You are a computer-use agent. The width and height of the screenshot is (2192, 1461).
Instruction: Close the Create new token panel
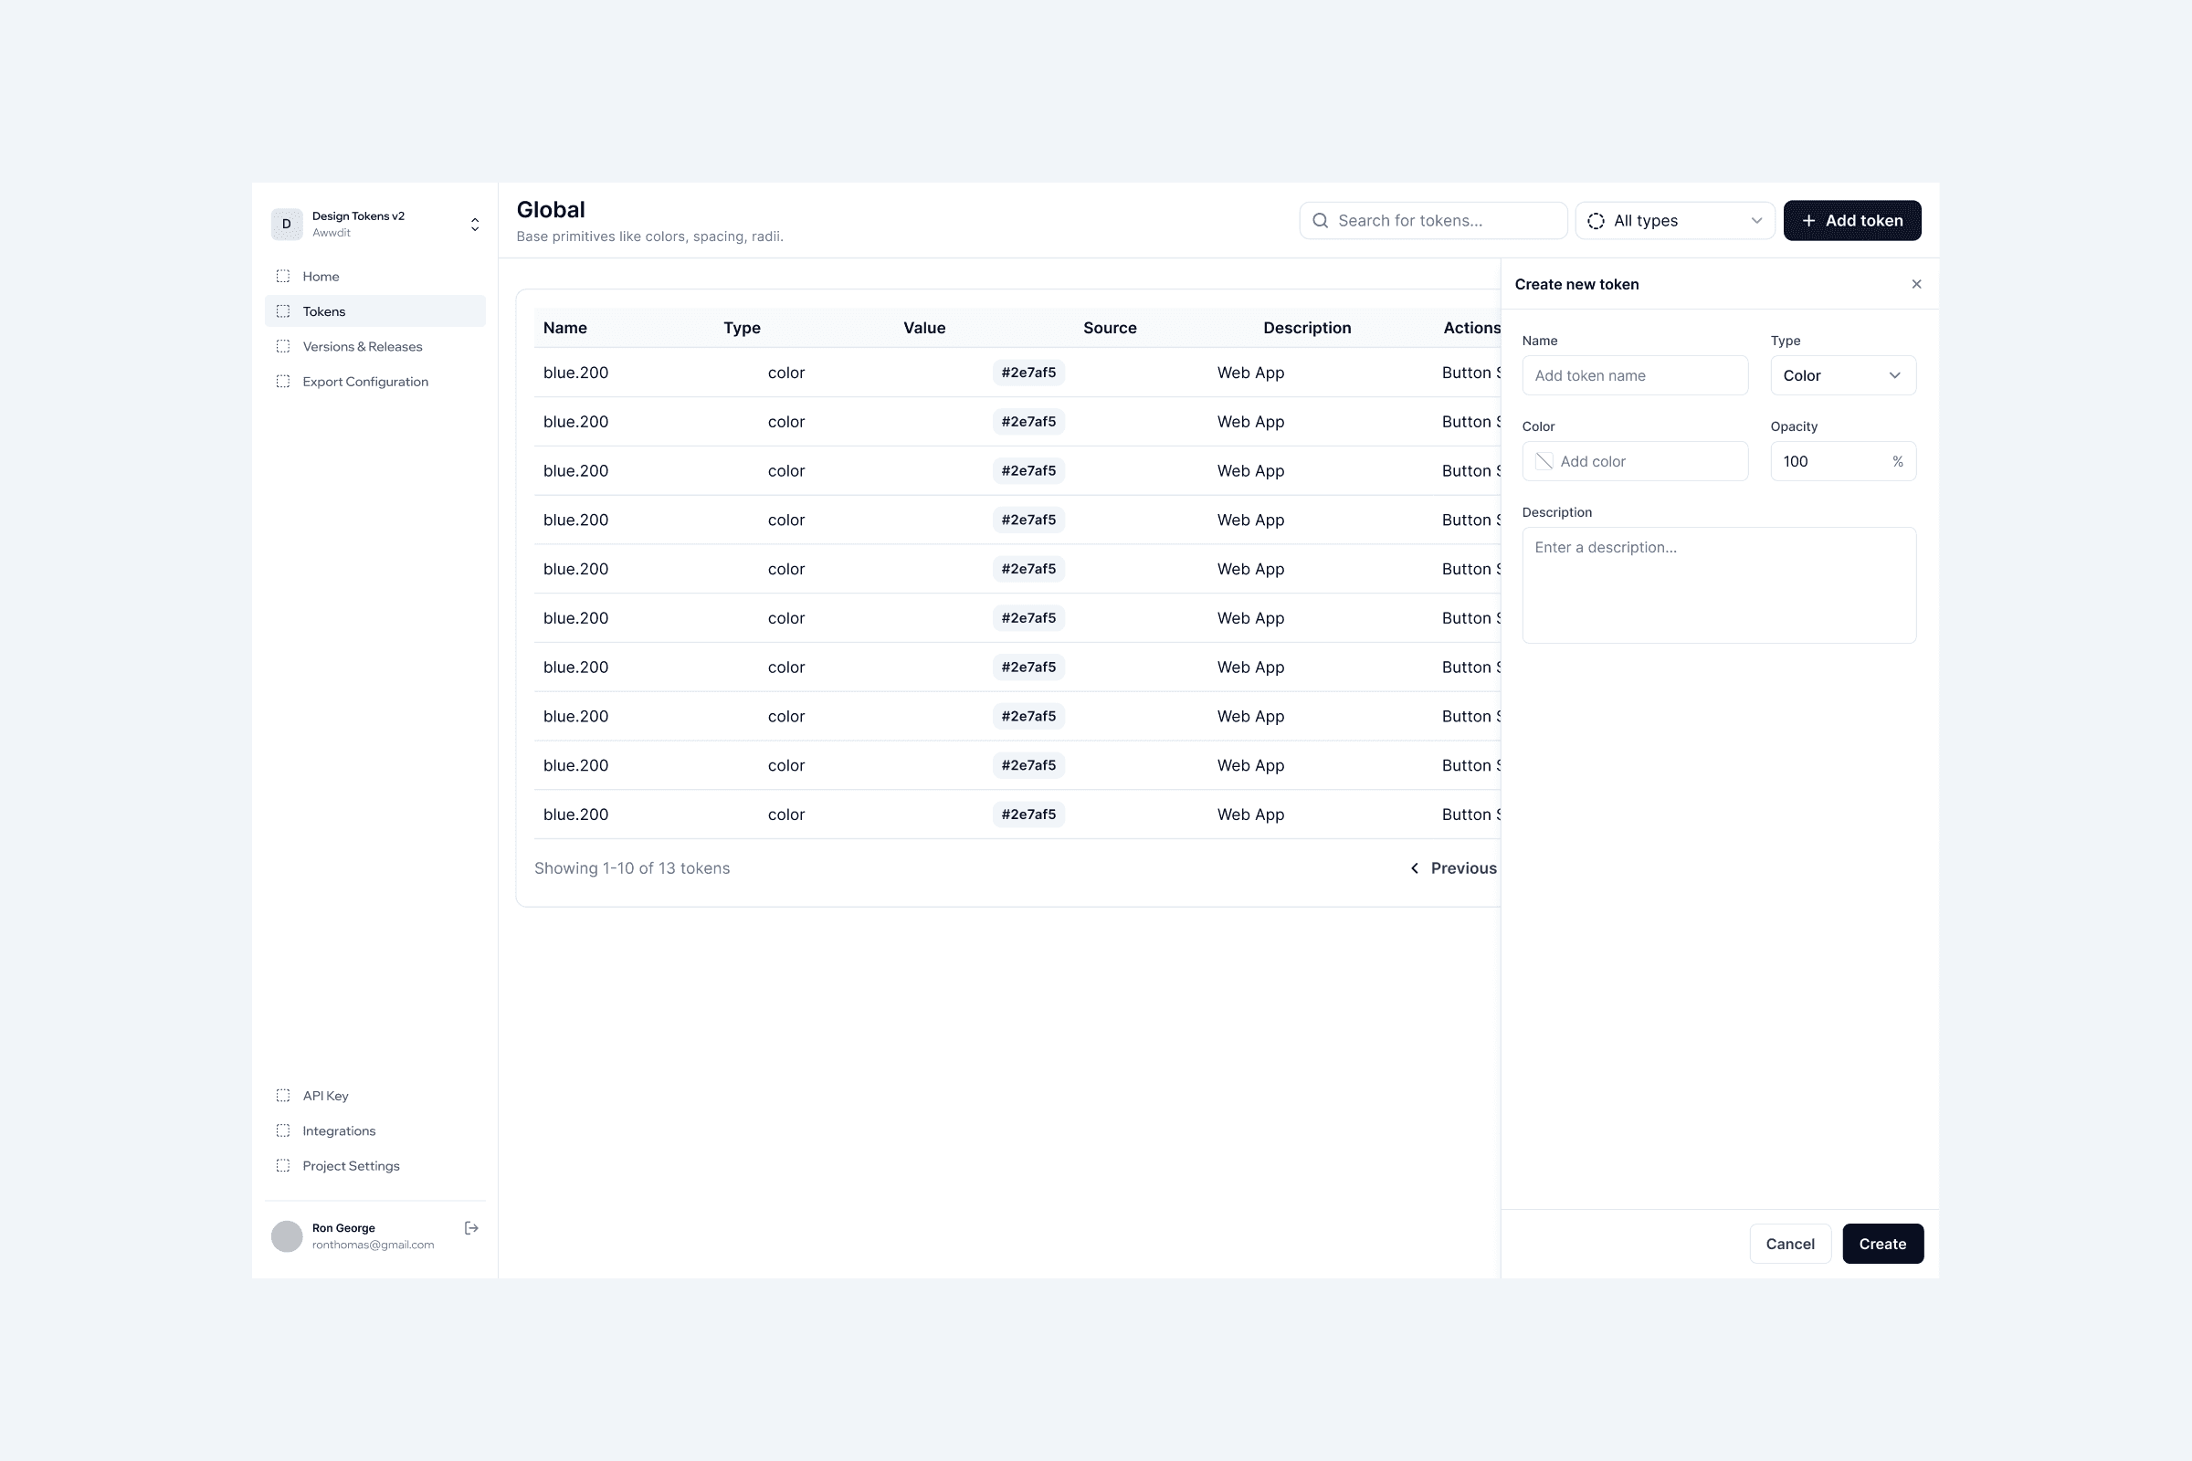pyautogui.click(x=1916, y=284)
